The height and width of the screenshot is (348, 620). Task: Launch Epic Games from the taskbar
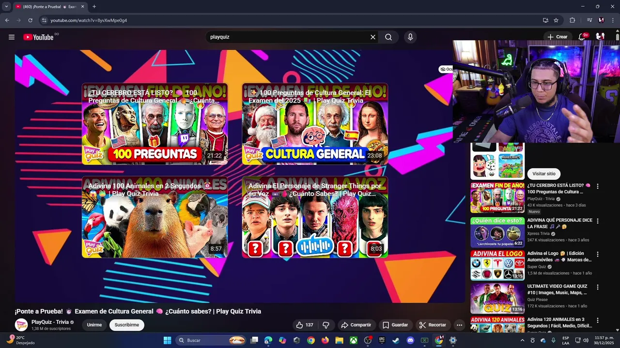(382, 340)
